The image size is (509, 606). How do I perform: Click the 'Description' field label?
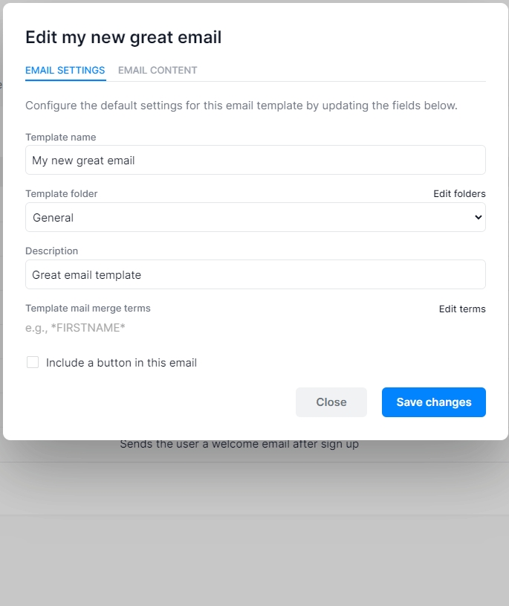coord(51,251)
